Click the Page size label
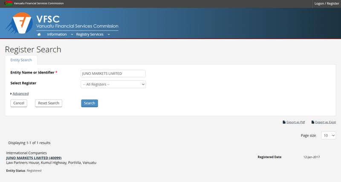Screen dimensions: 341x182 (x=308, y=136)
